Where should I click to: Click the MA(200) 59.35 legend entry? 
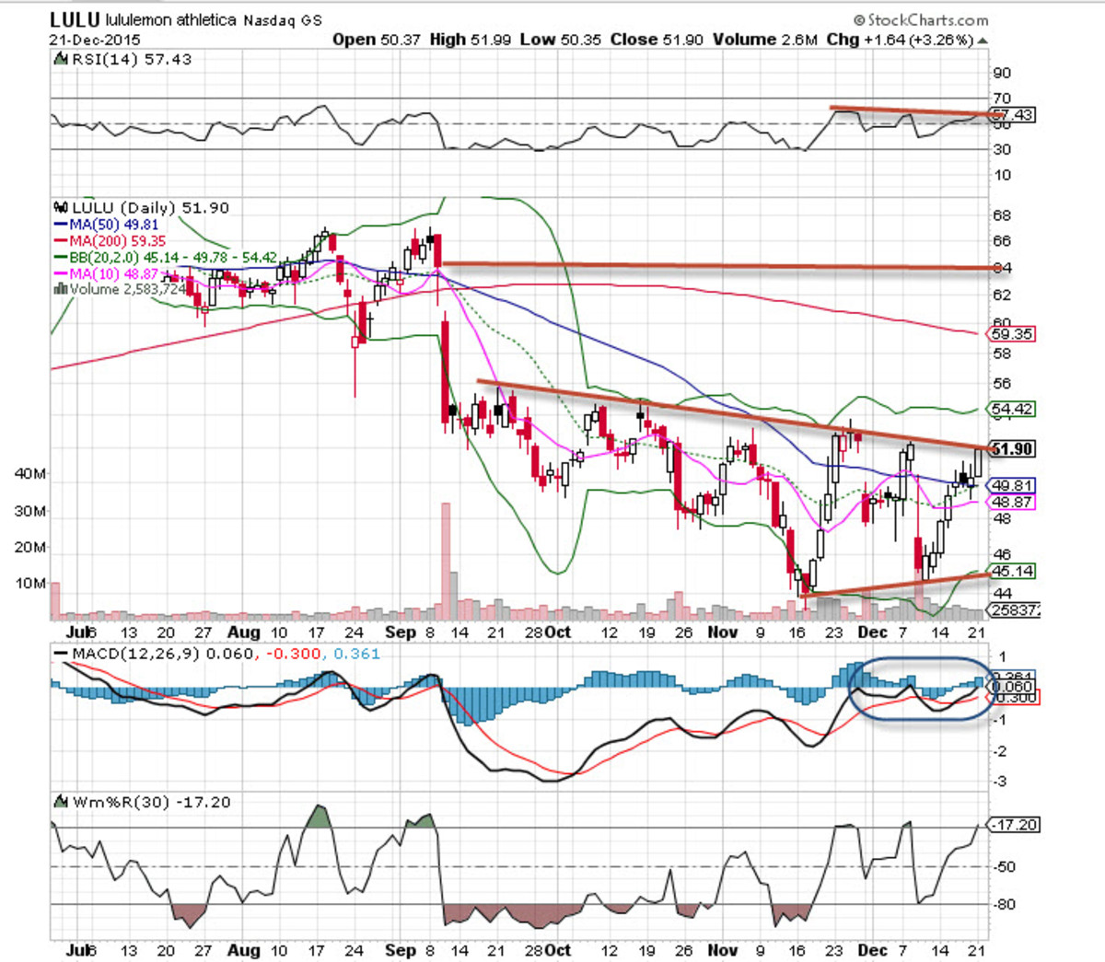point(118,241)
